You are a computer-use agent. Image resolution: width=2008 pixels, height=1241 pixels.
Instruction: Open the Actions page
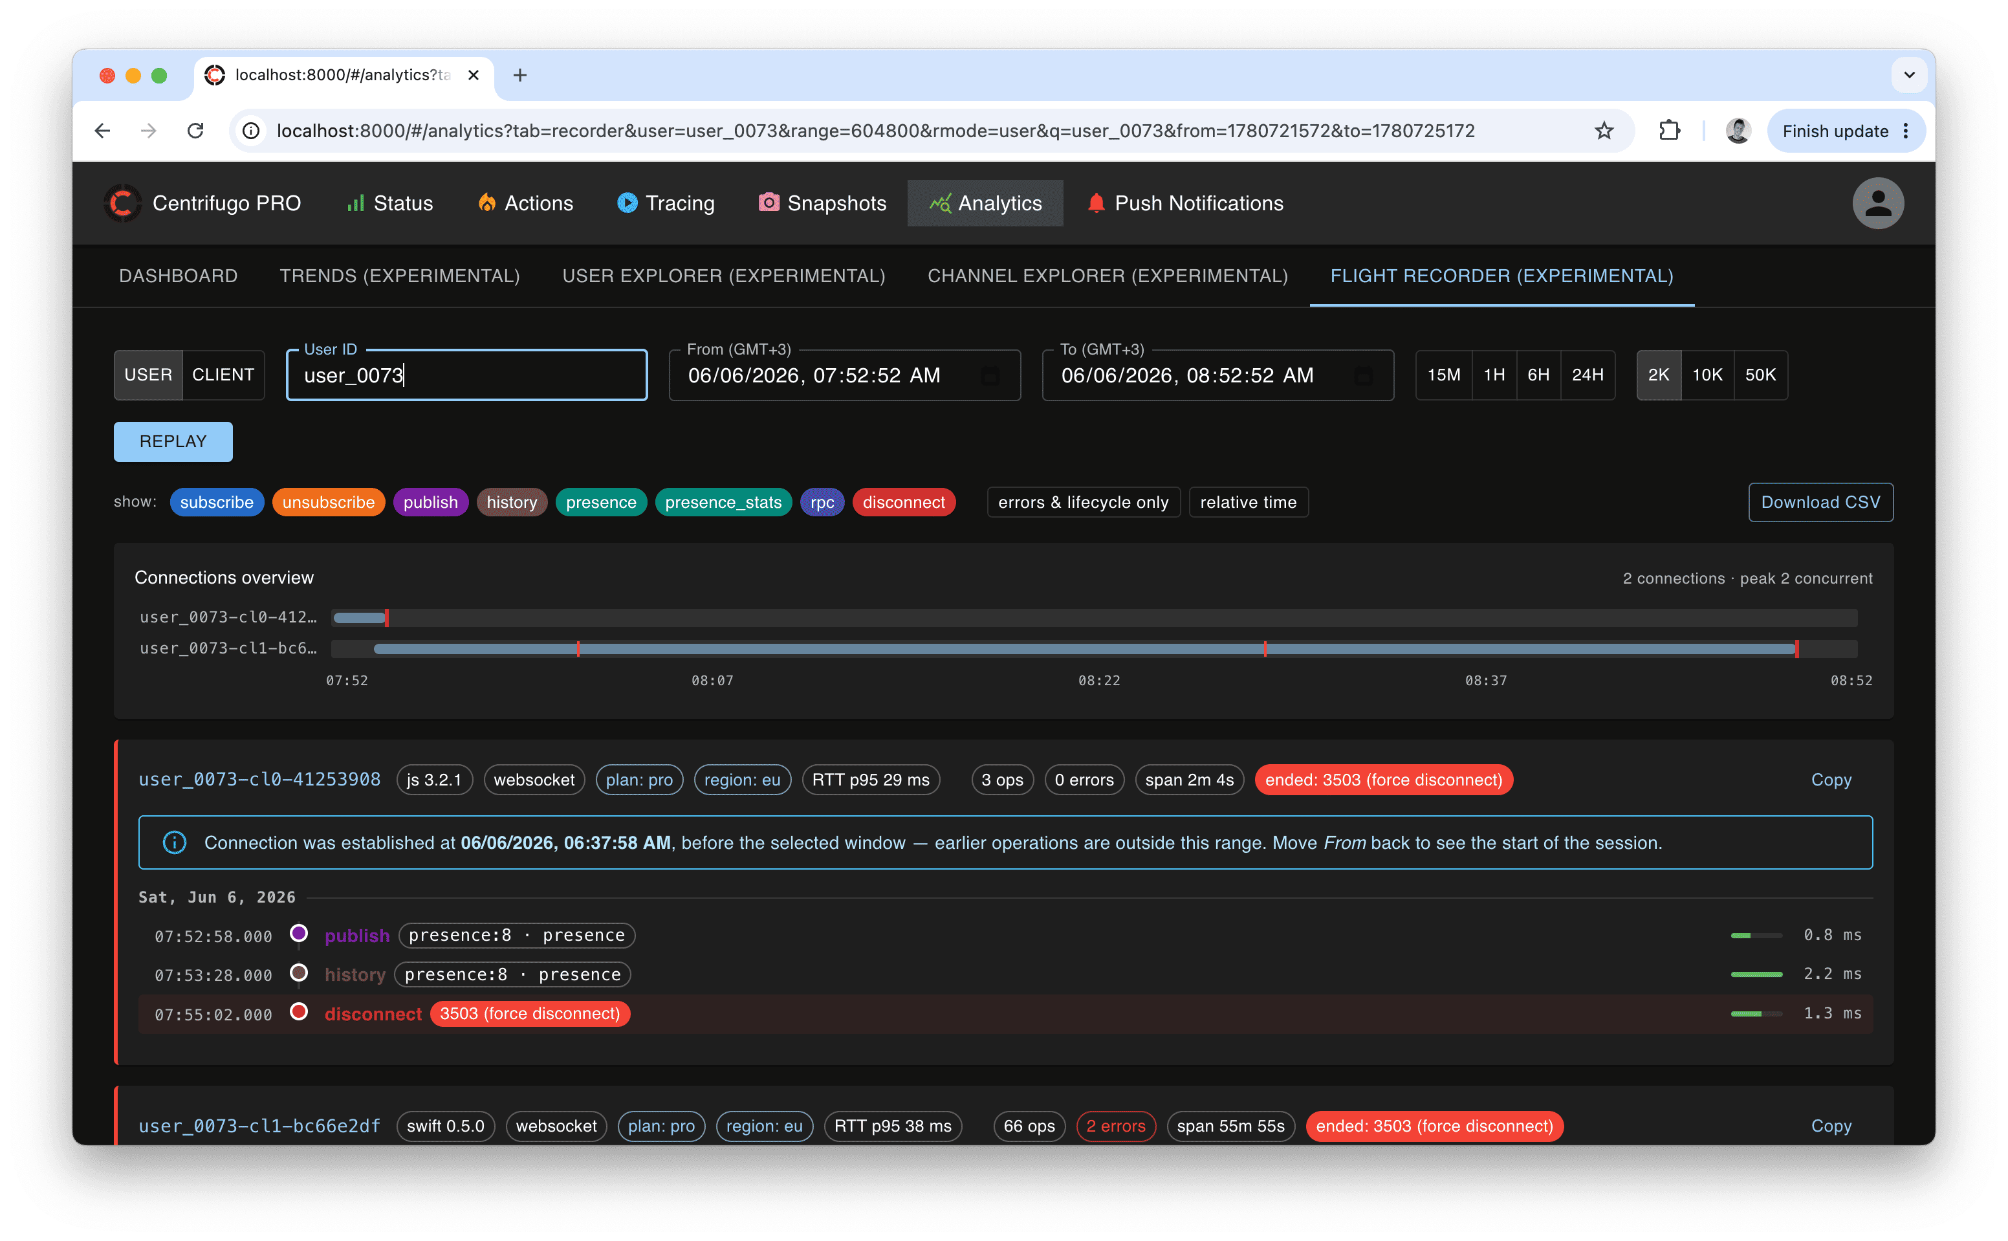click(525, 203)
